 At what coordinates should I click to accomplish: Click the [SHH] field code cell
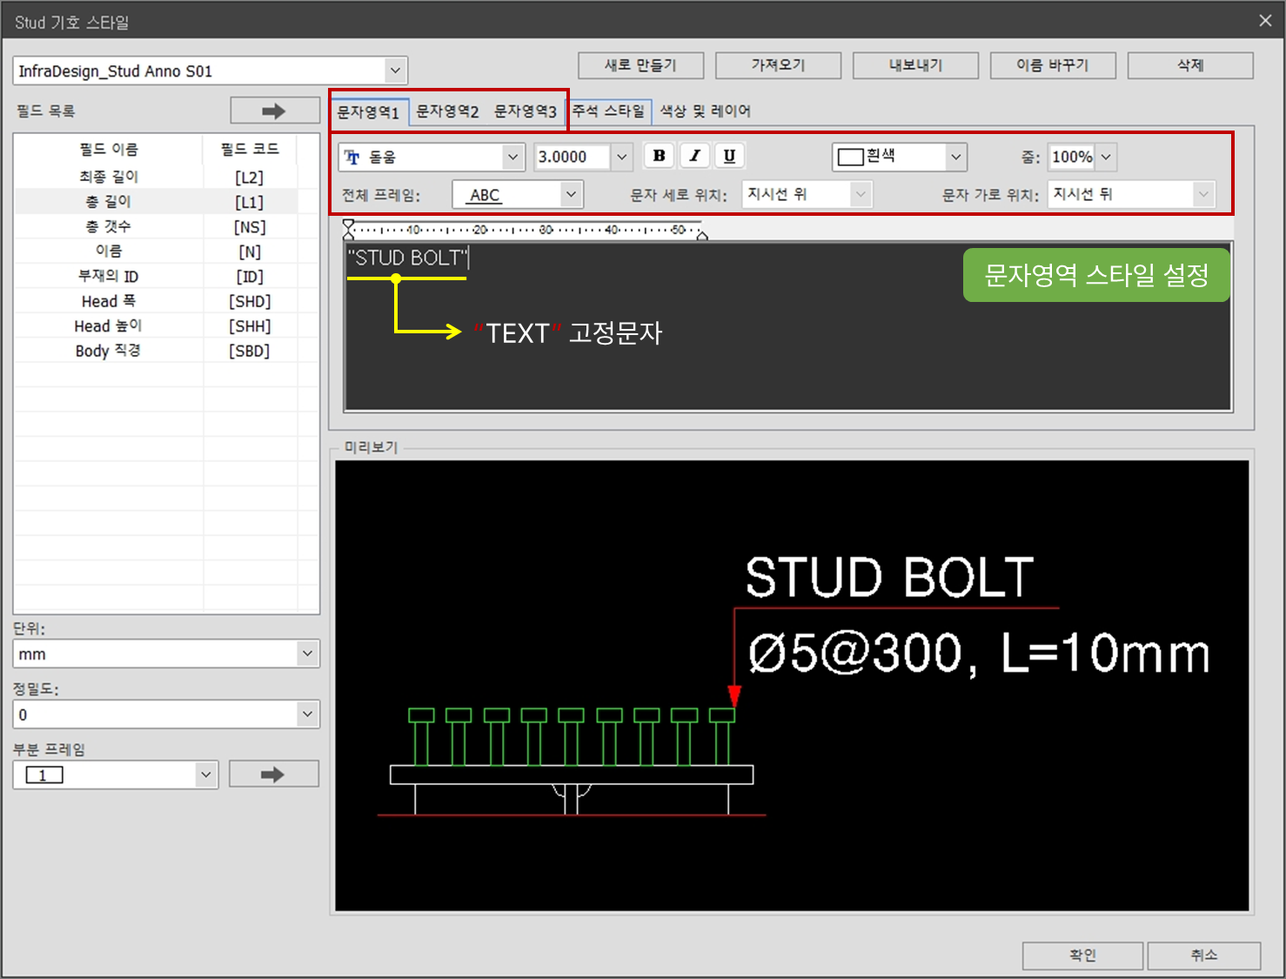pyautogui.click(x=250, y=326)
